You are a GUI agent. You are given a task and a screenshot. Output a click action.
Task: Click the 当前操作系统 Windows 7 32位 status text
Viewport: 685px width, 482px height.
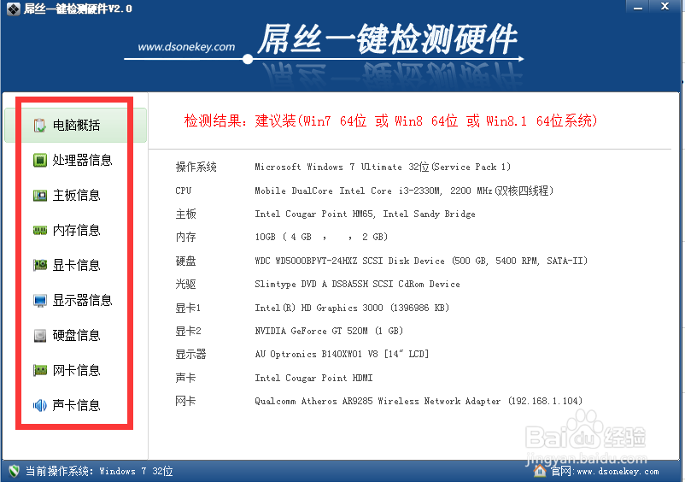99,471
